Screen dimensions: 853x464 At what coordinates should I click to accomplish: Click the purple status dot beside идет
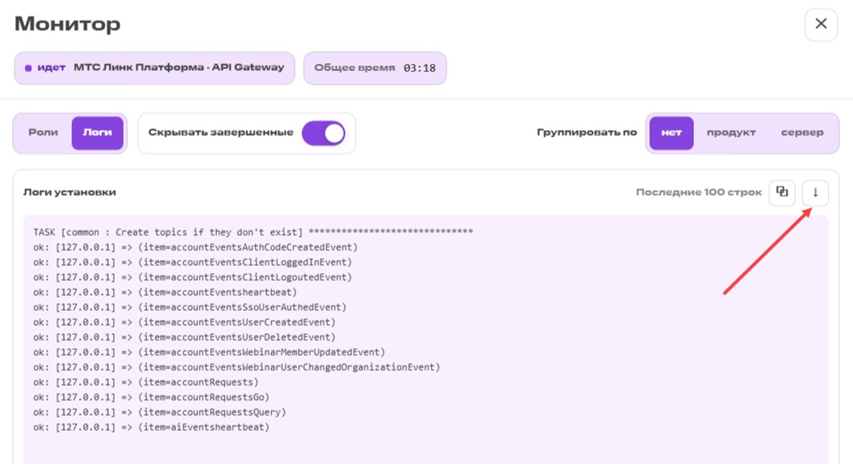[28, 68]
